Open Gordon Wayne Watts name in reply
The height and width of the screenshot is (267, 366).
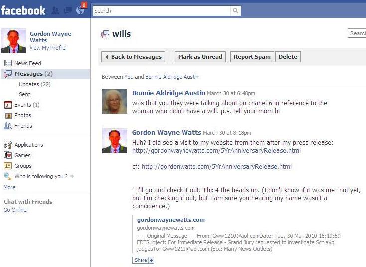[x=167, y=132]
